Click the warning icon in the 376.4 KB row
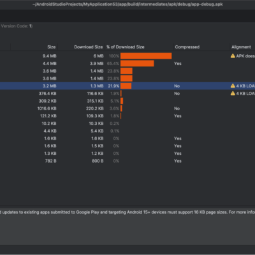The width and height of the screenshot is (255, 255). (x=233, y=93)
